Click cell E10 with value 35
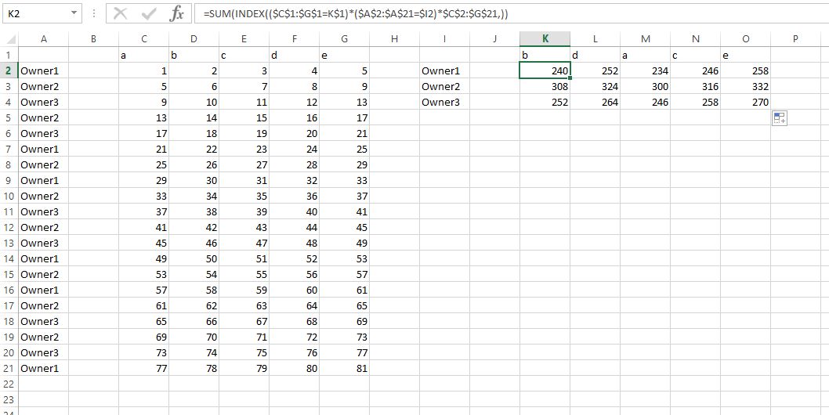The image size is (829, 415). click(x=244, y=196)
